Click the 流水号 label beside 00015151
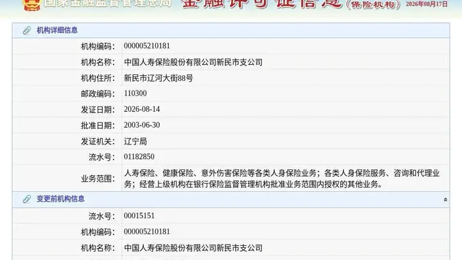 point(101,216)
